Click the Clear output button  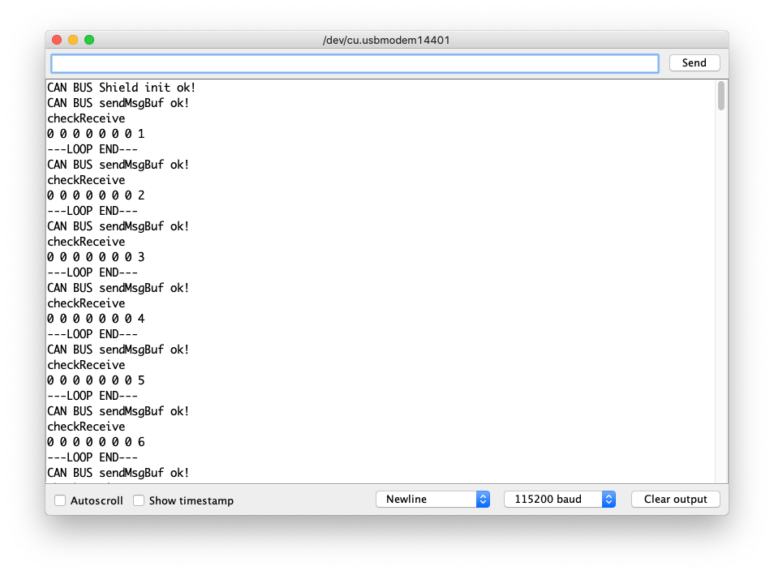point(675,499)
